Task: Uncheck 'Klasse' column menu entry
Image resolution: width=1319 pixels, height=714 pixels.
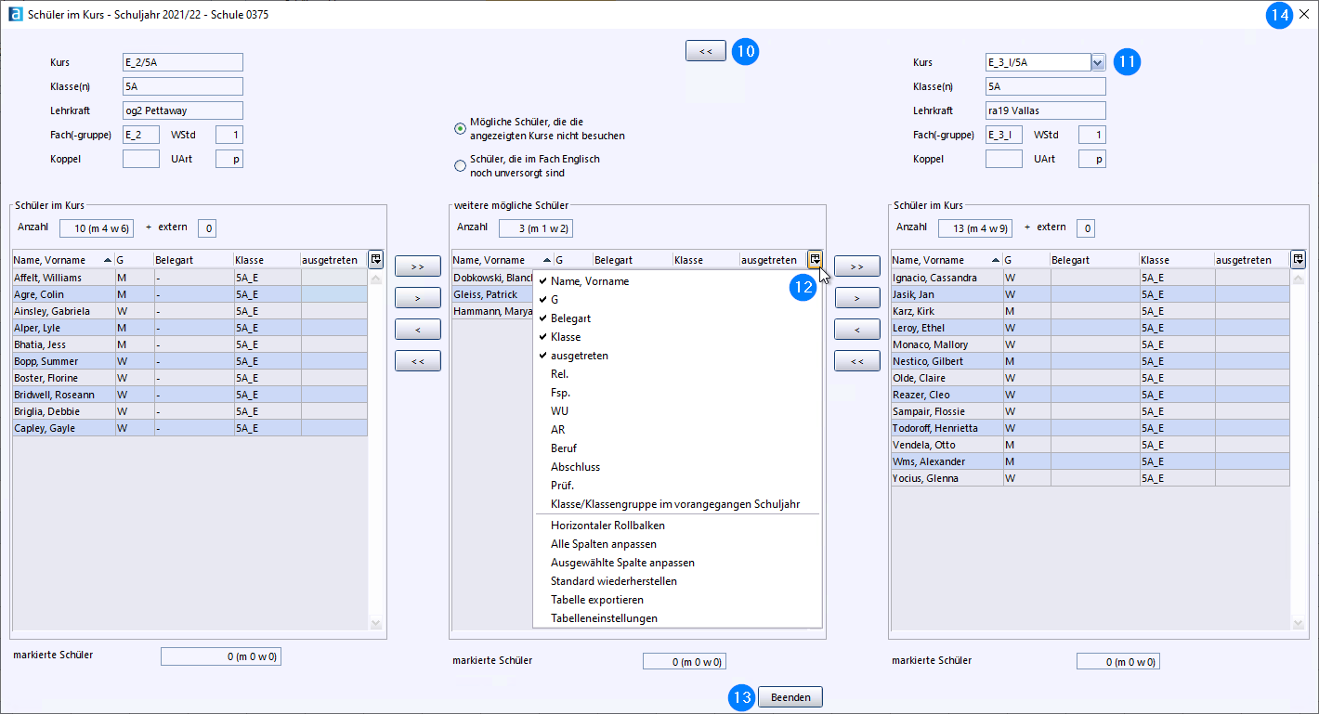Action: tap(677, 337)
